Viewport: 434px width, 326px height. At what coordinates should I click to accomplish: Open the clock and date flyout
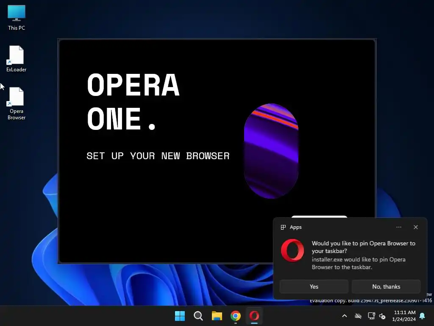click(404, 316)
